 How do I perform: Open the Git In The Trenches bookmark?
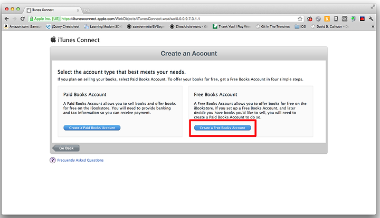(x=273, y=26)
